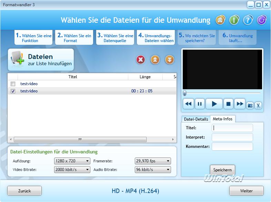Open the Framerate dropdown 29,970 fps
This screenshot has width=271, height=202.
pos(153,161)
